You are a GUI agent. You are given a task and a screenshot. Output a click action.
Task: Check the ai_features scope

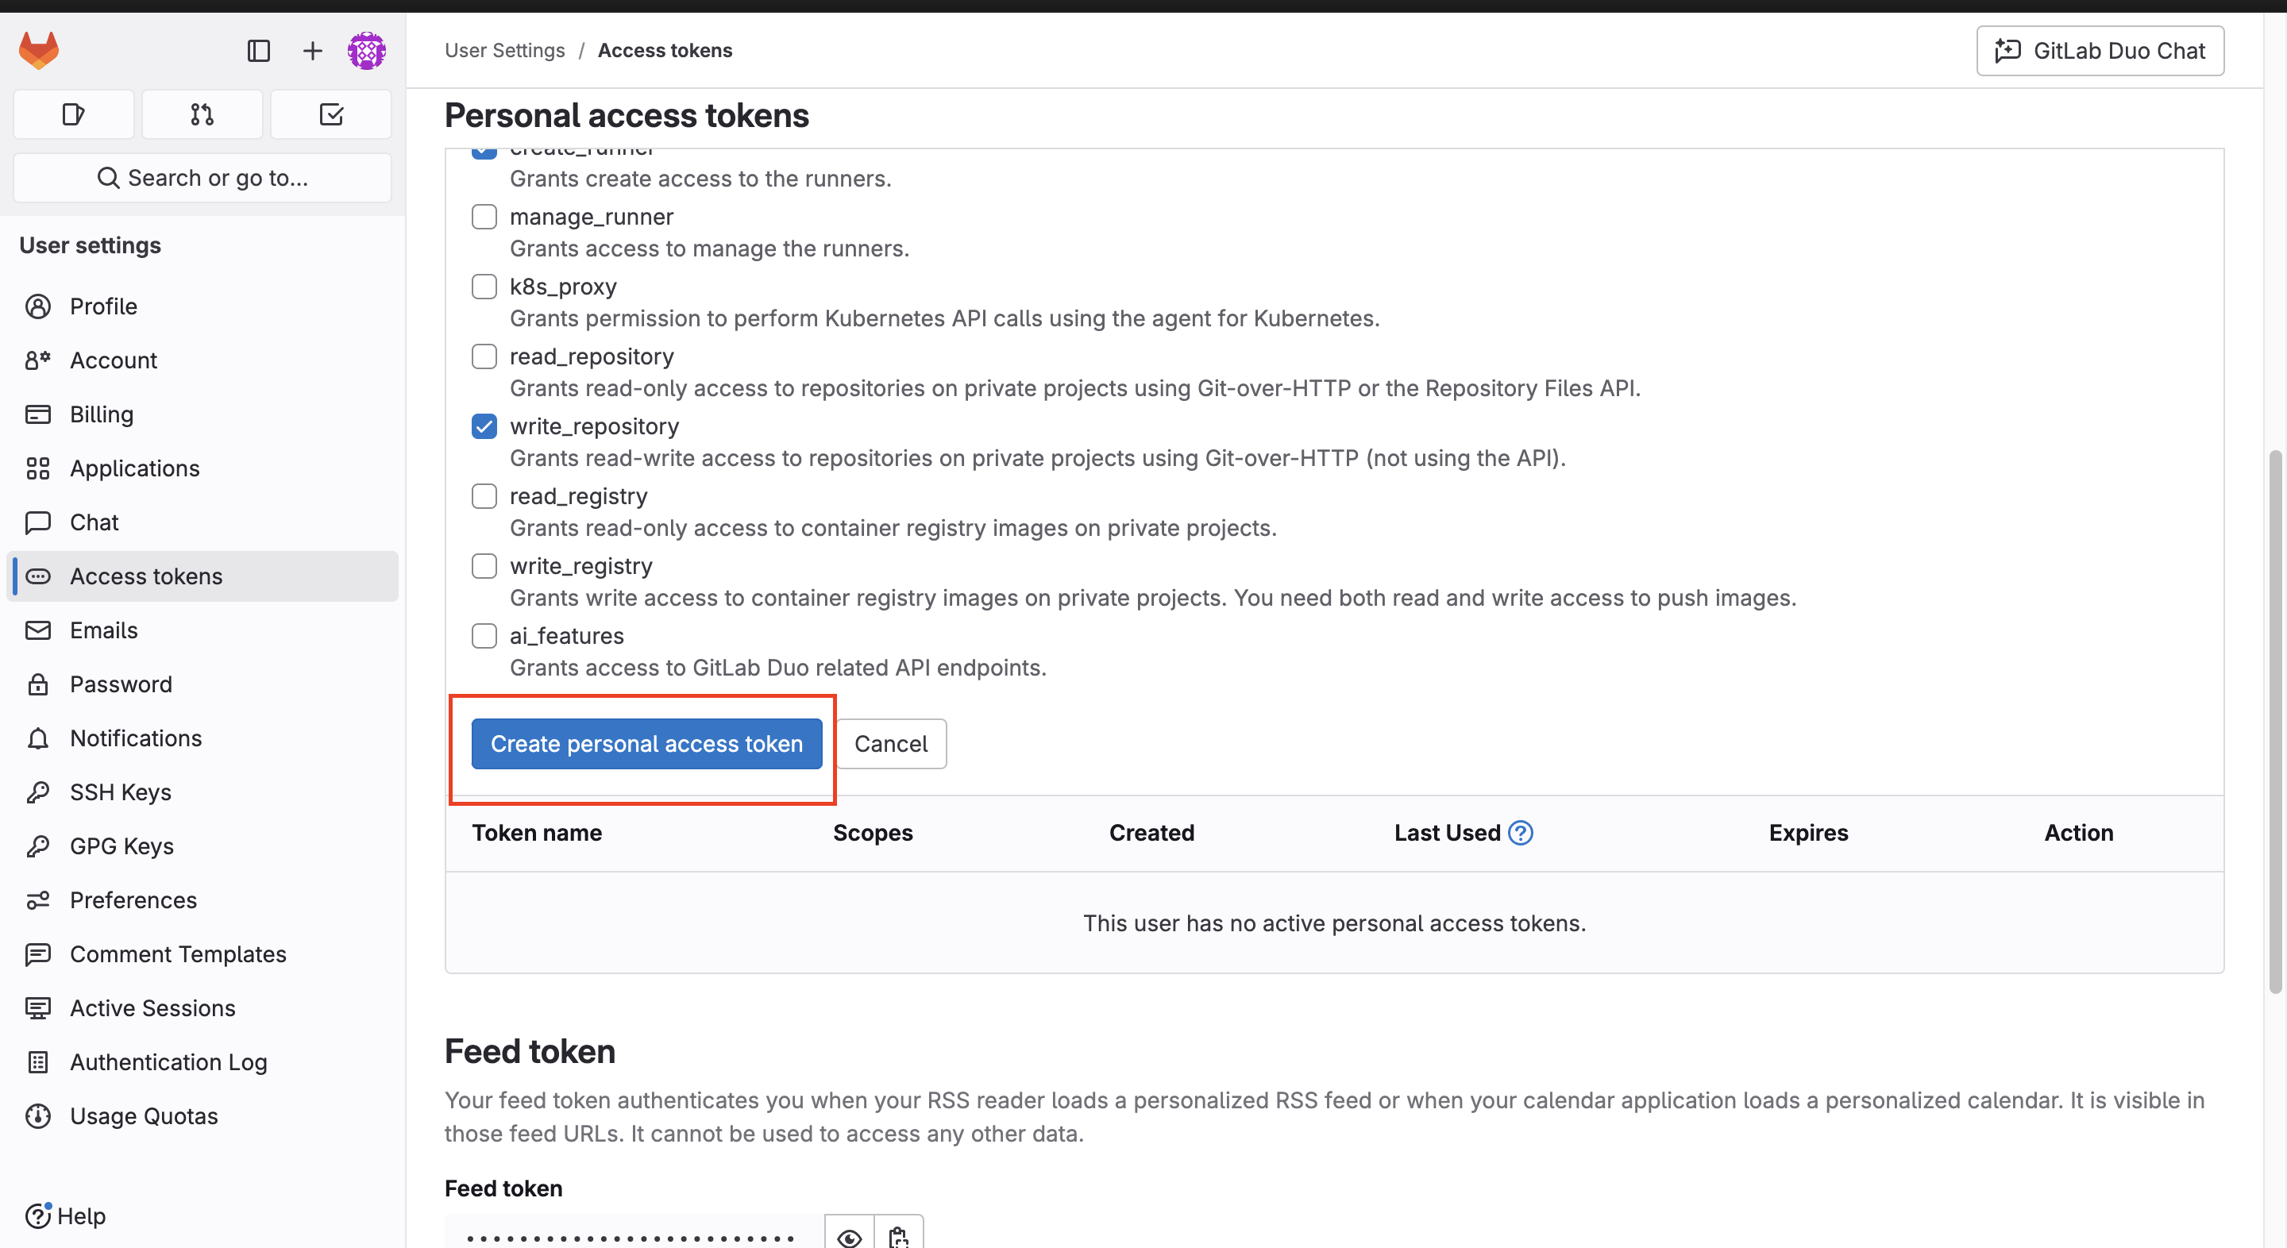[x=484, y=637]
